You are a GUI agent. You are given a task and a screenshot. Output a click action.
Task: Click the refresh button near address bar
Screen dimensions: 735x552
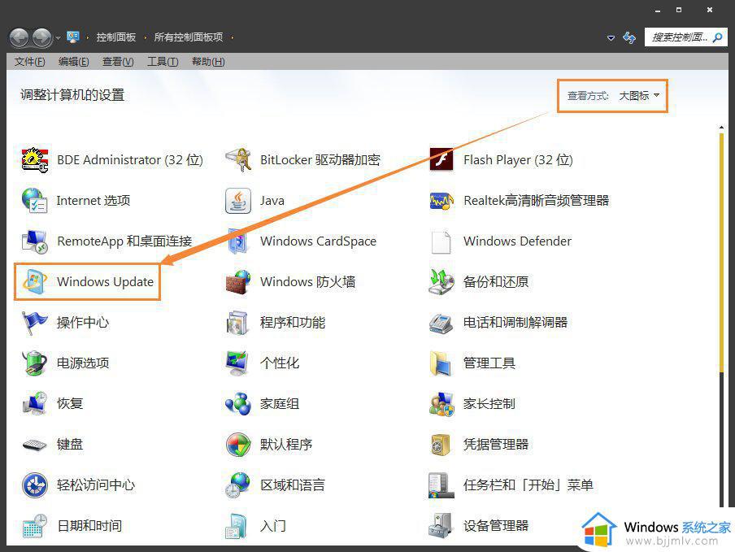tap(629, 37)
